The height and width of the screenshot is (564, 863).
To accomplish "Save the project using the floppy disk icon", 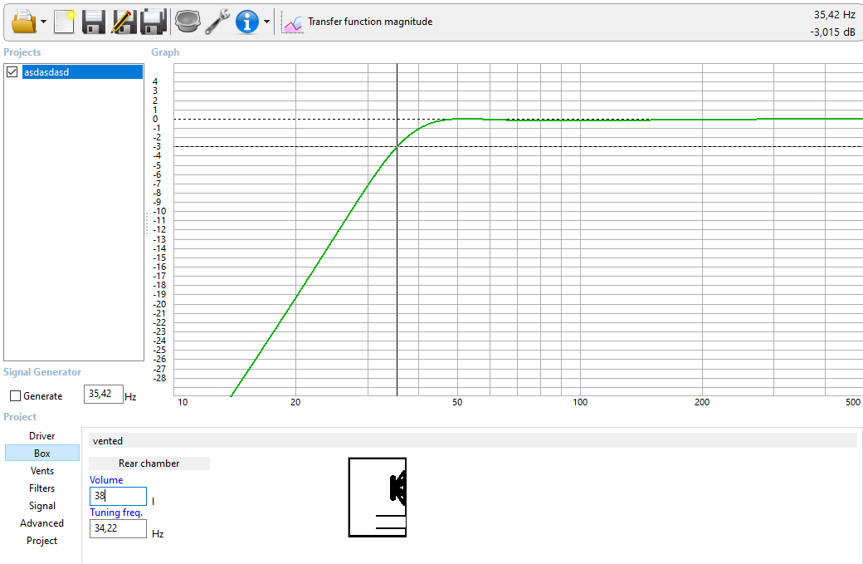I will (x=94, y=22).
